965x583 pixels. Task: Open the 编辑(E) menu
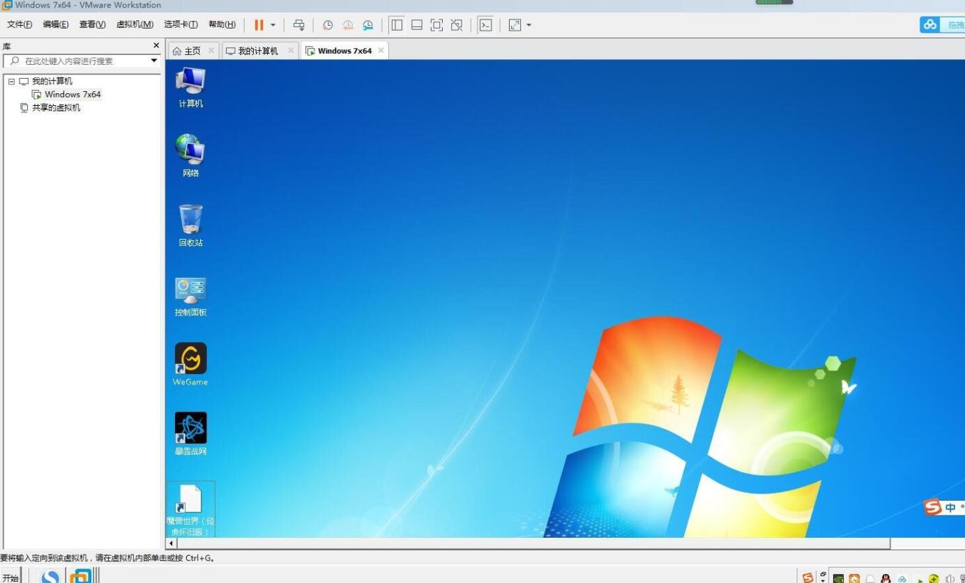[56, 24]
